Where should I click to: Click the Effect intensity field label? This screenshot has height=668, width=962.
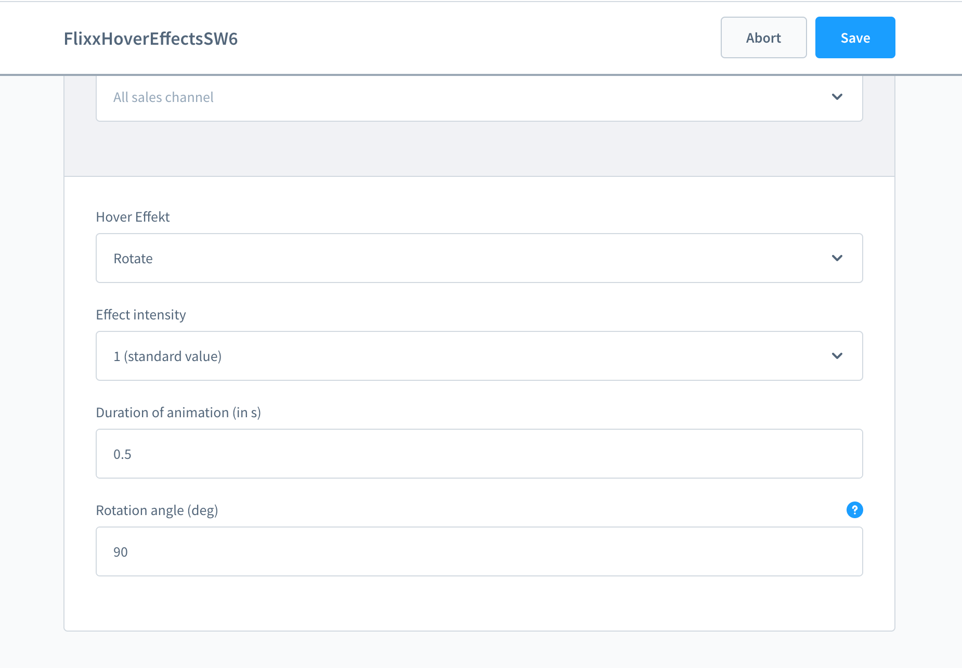[141, 315]
